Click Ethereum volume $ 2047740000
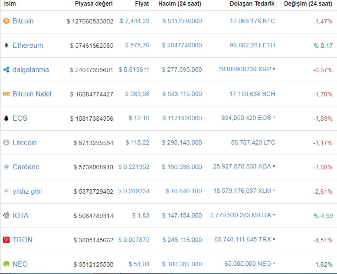Image resolution: width=337 pixels, height=274 pixels. [182, 45]
